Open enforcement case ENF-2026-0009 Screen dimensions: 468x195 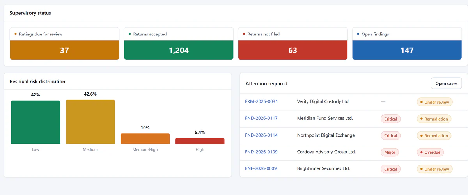261,168
